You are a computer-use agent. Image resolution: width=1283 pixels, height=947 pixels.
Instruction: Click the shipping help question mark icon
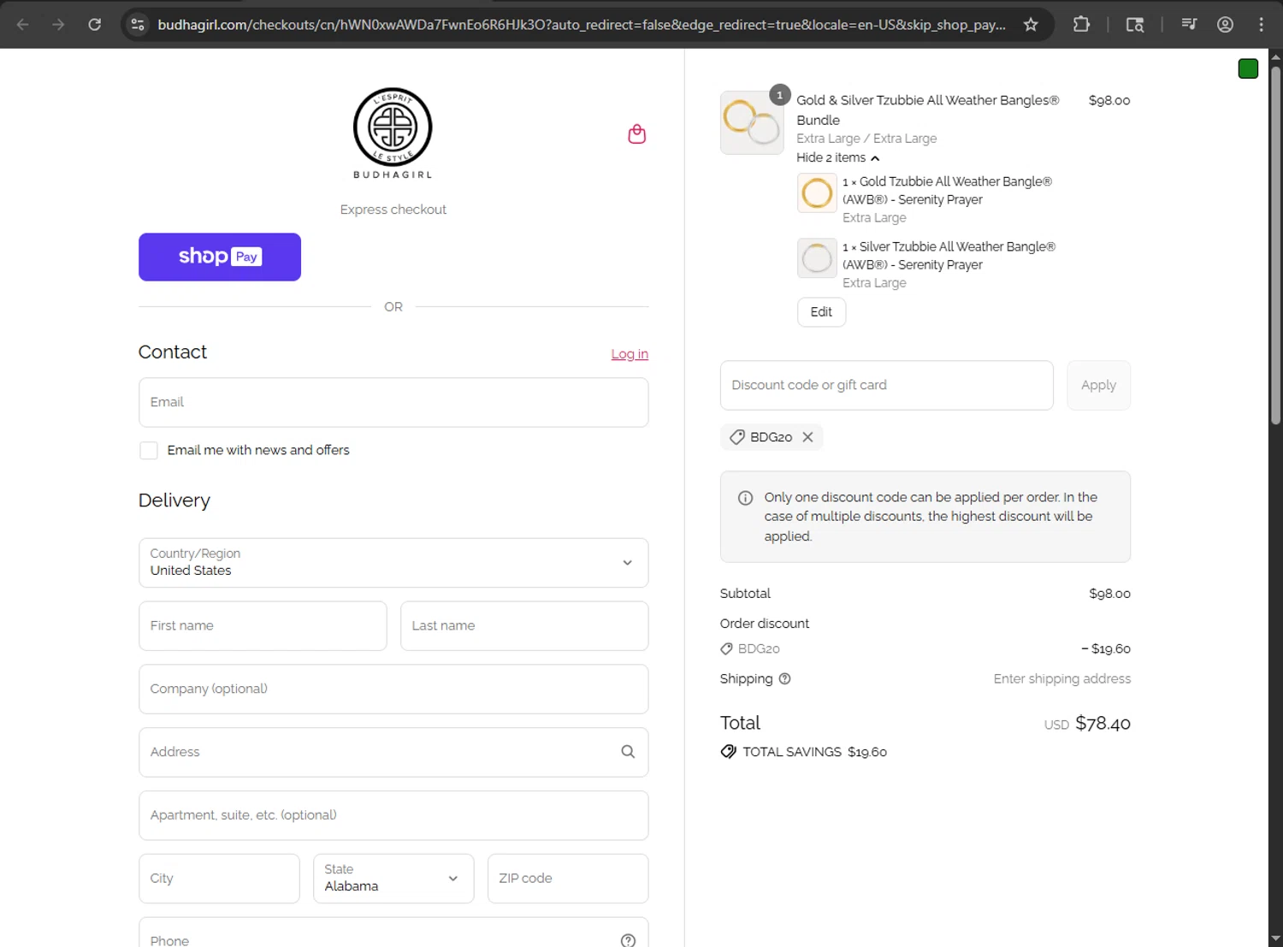(784, 678)
